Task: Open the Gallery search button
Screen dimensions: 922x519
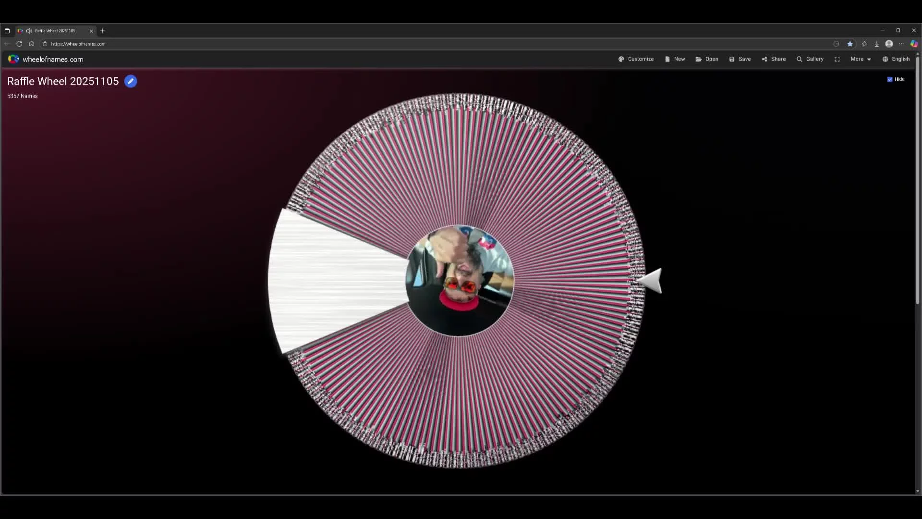Action: click(x=810, y=59)
